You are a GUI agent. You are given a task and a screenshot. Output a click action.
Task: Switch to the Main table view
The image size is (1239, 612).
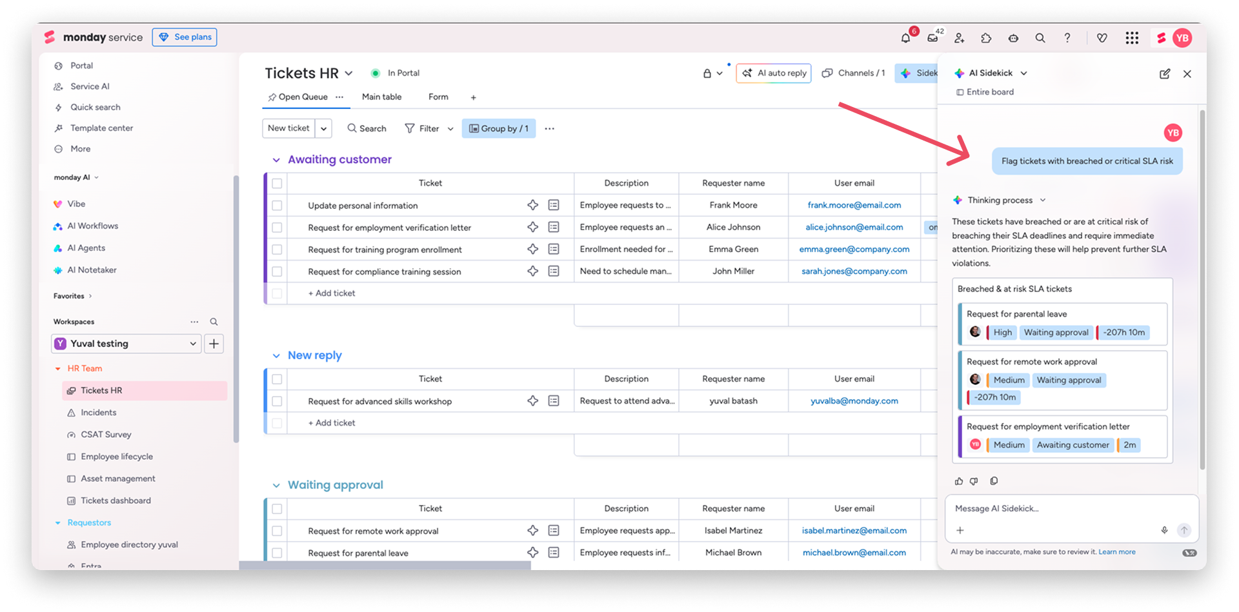click(x=381, y=97)
